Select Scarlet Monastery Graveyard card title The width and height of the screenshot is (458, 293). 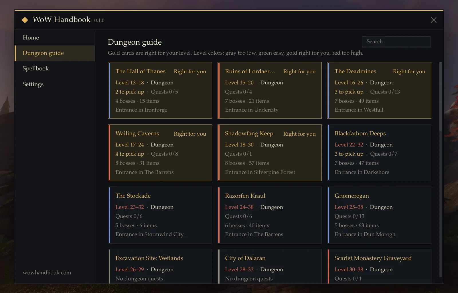(373, 258)
